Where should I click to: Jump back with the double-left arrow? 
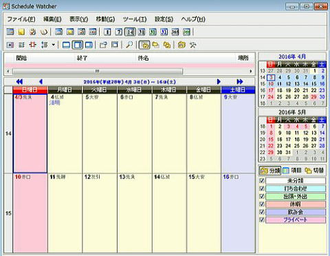(19, 82)
